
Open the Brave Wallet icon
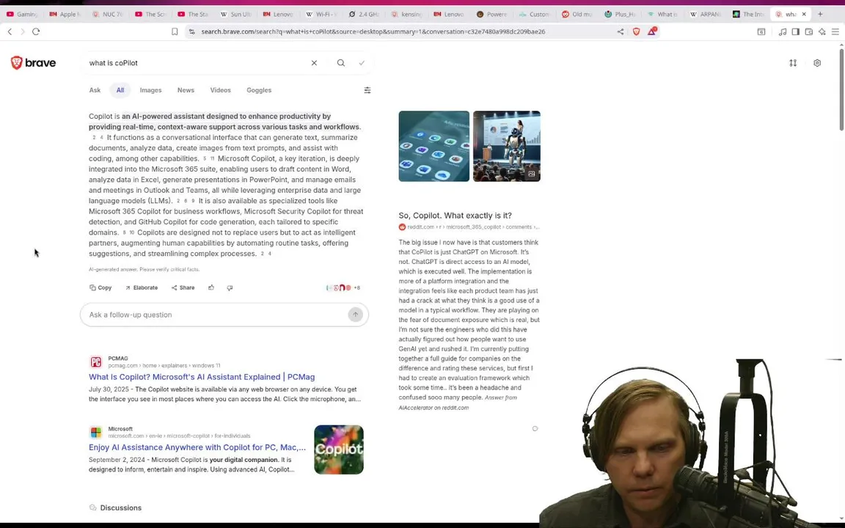pos(809,32)
